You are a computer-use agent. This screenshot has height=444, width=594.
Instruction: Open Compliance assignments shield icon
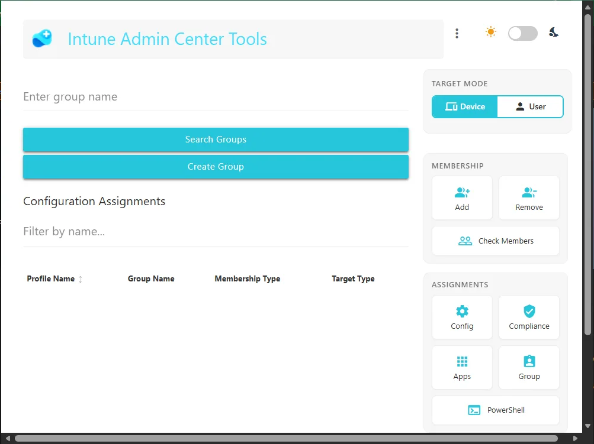click(529, 317)
